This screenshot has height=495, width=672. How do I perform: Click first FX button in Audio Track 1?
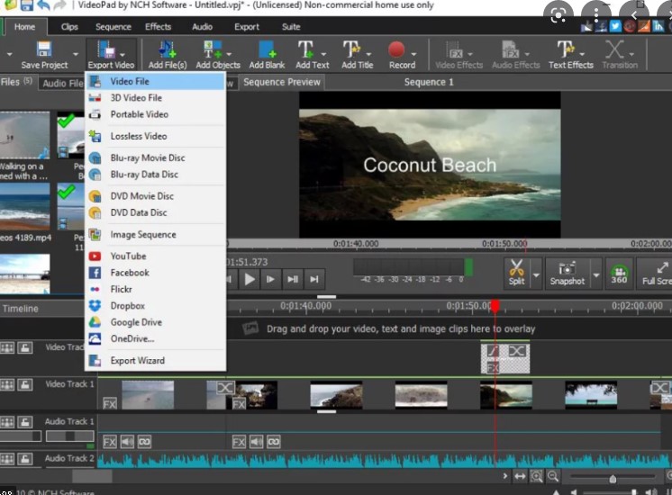pos(110,442)
